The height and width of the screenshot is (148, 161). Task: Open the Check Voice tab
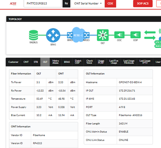[90, 62]
